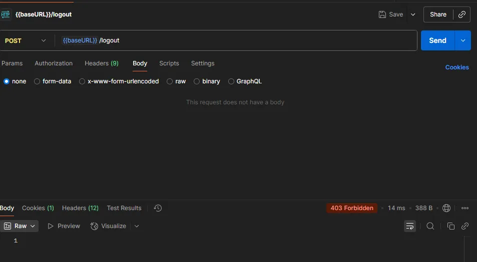
Task: Click the copy link icon beside Share
Action: (x=462, y=14)
